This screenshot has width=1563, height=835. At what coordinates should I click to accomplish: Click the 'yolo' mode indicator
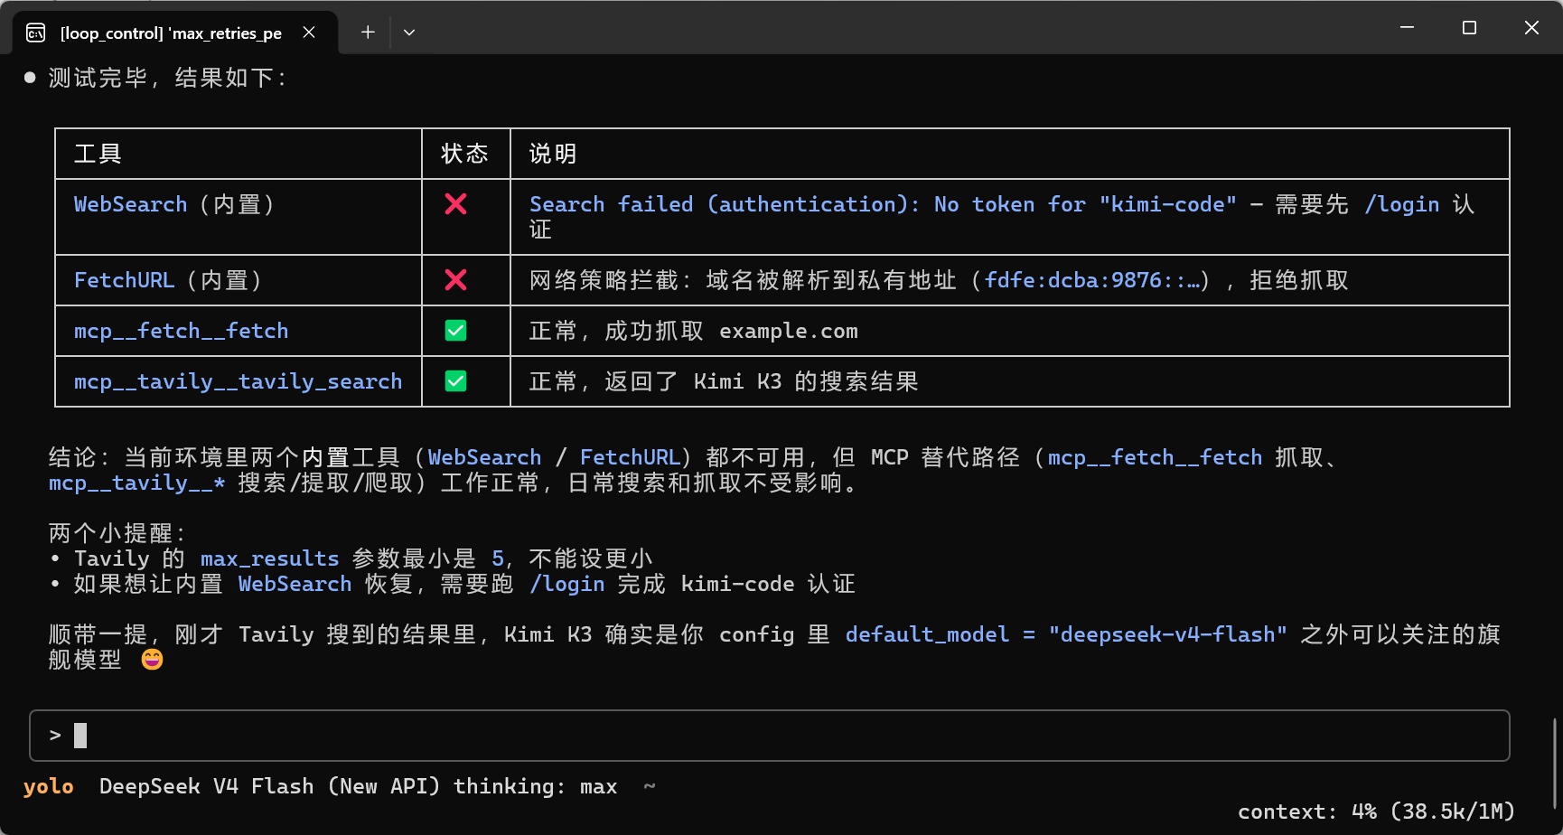[49, 786]
